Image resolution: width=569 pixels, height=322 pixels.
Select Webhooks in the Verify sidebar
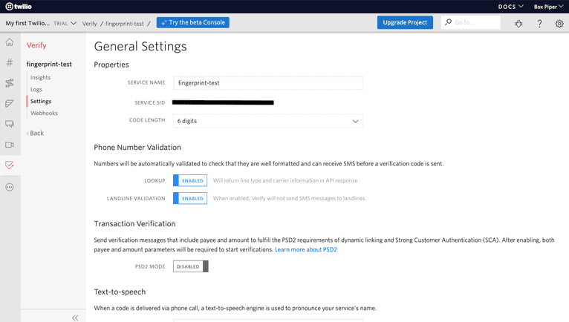(44, 113)
